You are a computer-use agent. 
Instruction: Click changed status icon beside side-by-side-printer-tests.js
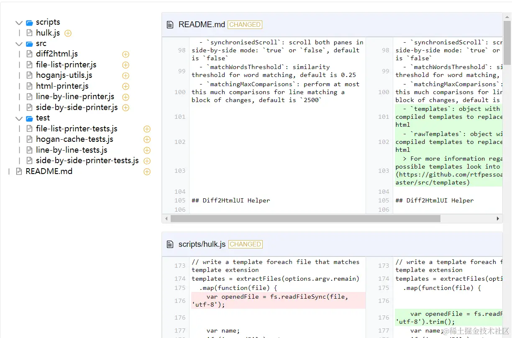[147, 161]
